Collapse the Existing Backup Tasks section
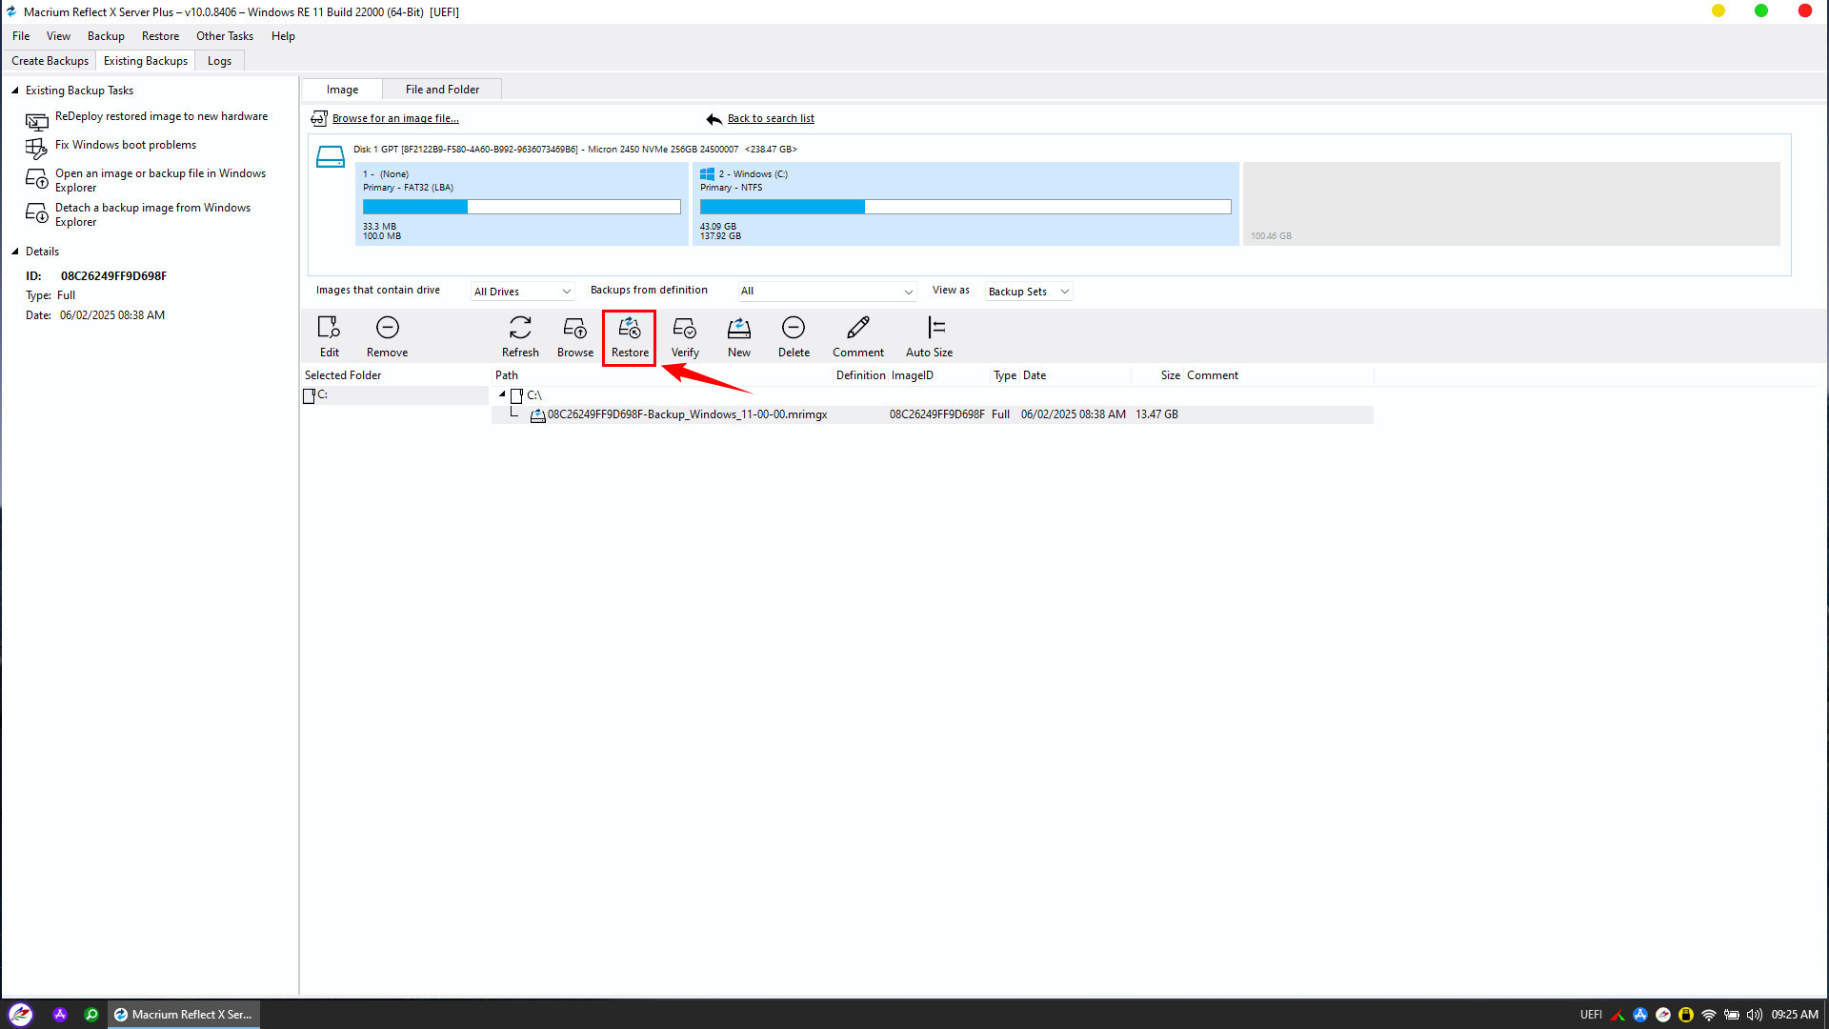Screen dimensions: 1829x1029 (x=15, y=91)
